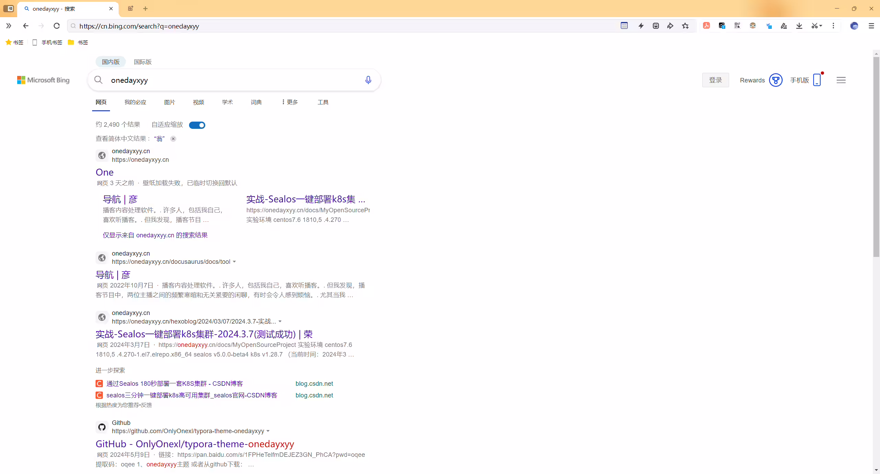Select the 国内版 search tab
Screen dimensions: 880x474
point(111,62)
